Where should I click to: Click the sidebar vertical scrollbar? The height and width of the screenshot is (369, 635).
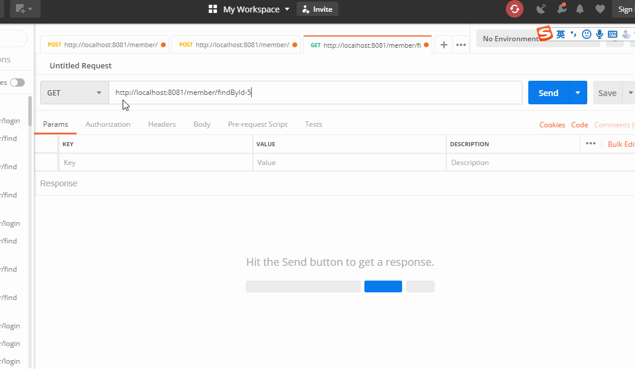pyautogui.click(x=30, y=111)
